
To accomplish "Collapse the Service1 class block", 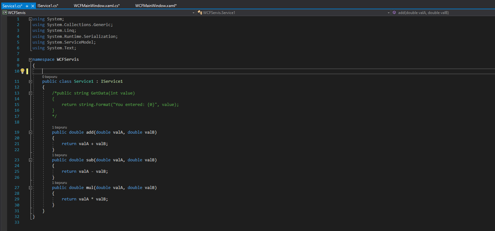I will pos(30,81).
